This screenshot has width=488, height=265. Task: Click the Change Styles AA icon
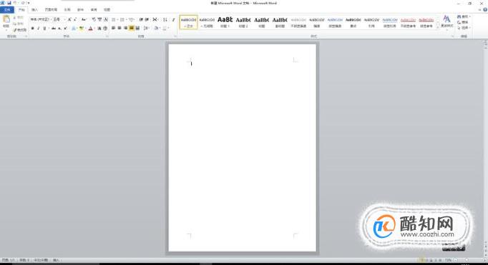point(446,21)
